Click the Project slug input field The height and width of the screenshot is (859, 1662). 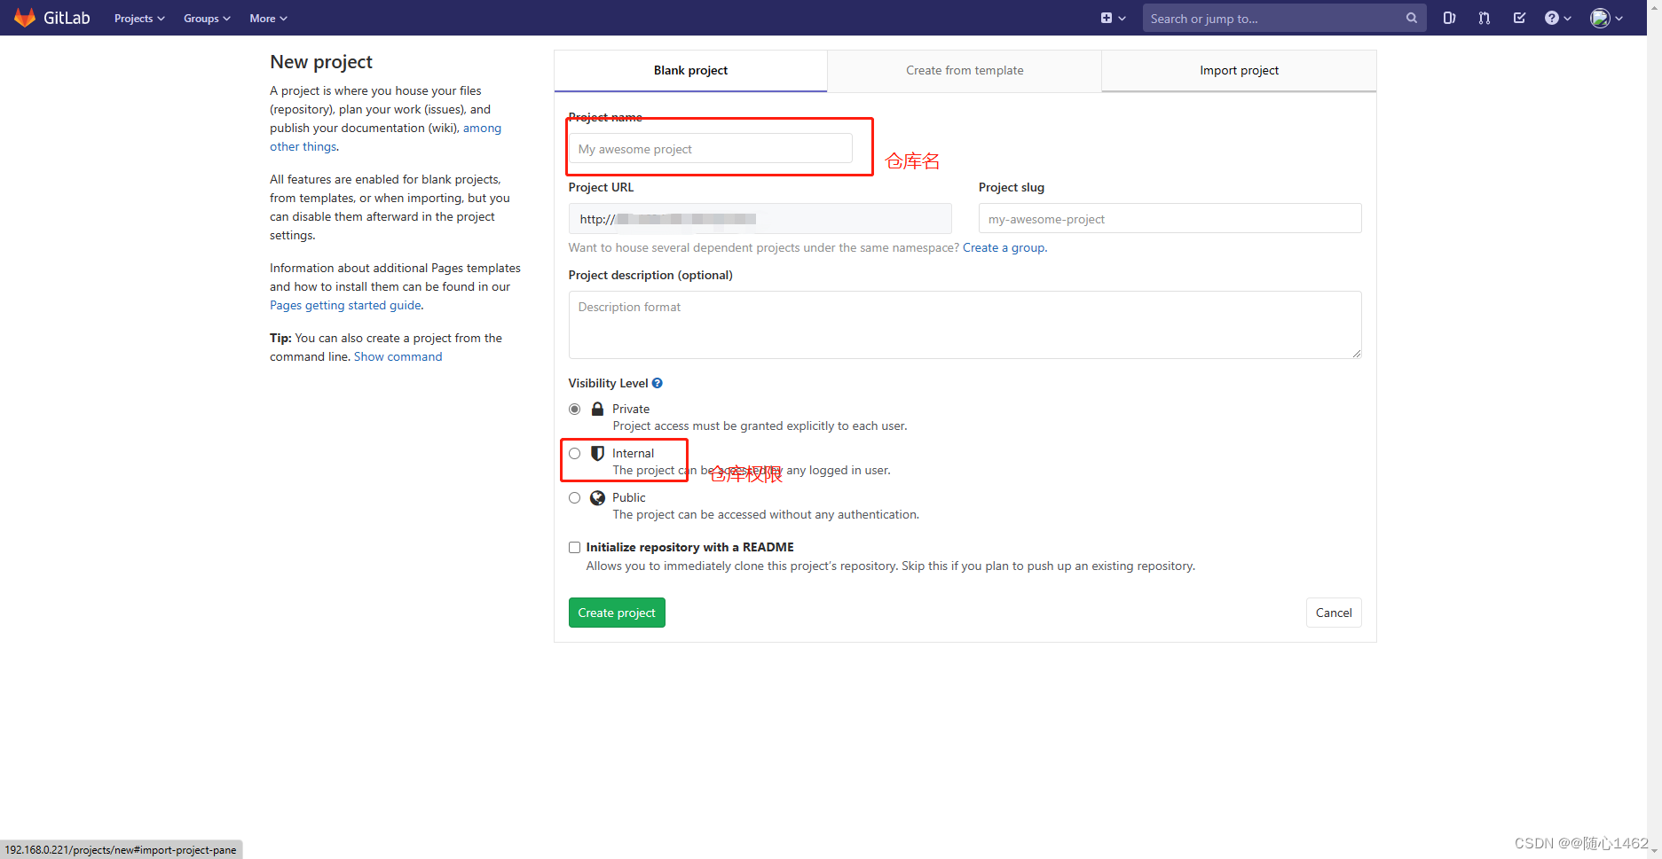tap(1169, 218)
